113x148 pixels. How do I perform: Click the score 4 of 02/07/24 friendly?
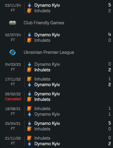[110, 34]
